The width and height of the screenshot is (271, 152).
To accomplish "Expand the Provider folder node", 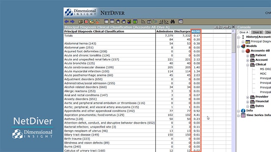I will 248,98.
